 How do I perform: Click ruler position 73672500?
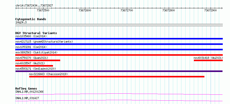pyautogui.click(x=43, y=10)
